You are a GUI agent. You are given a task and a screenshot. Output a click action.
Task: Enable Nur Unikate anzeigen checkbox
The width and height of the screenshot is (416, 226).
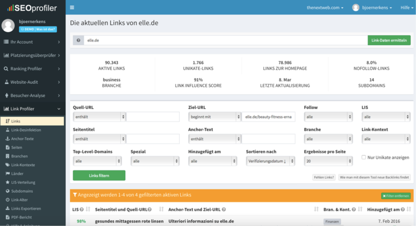(363, 157)
